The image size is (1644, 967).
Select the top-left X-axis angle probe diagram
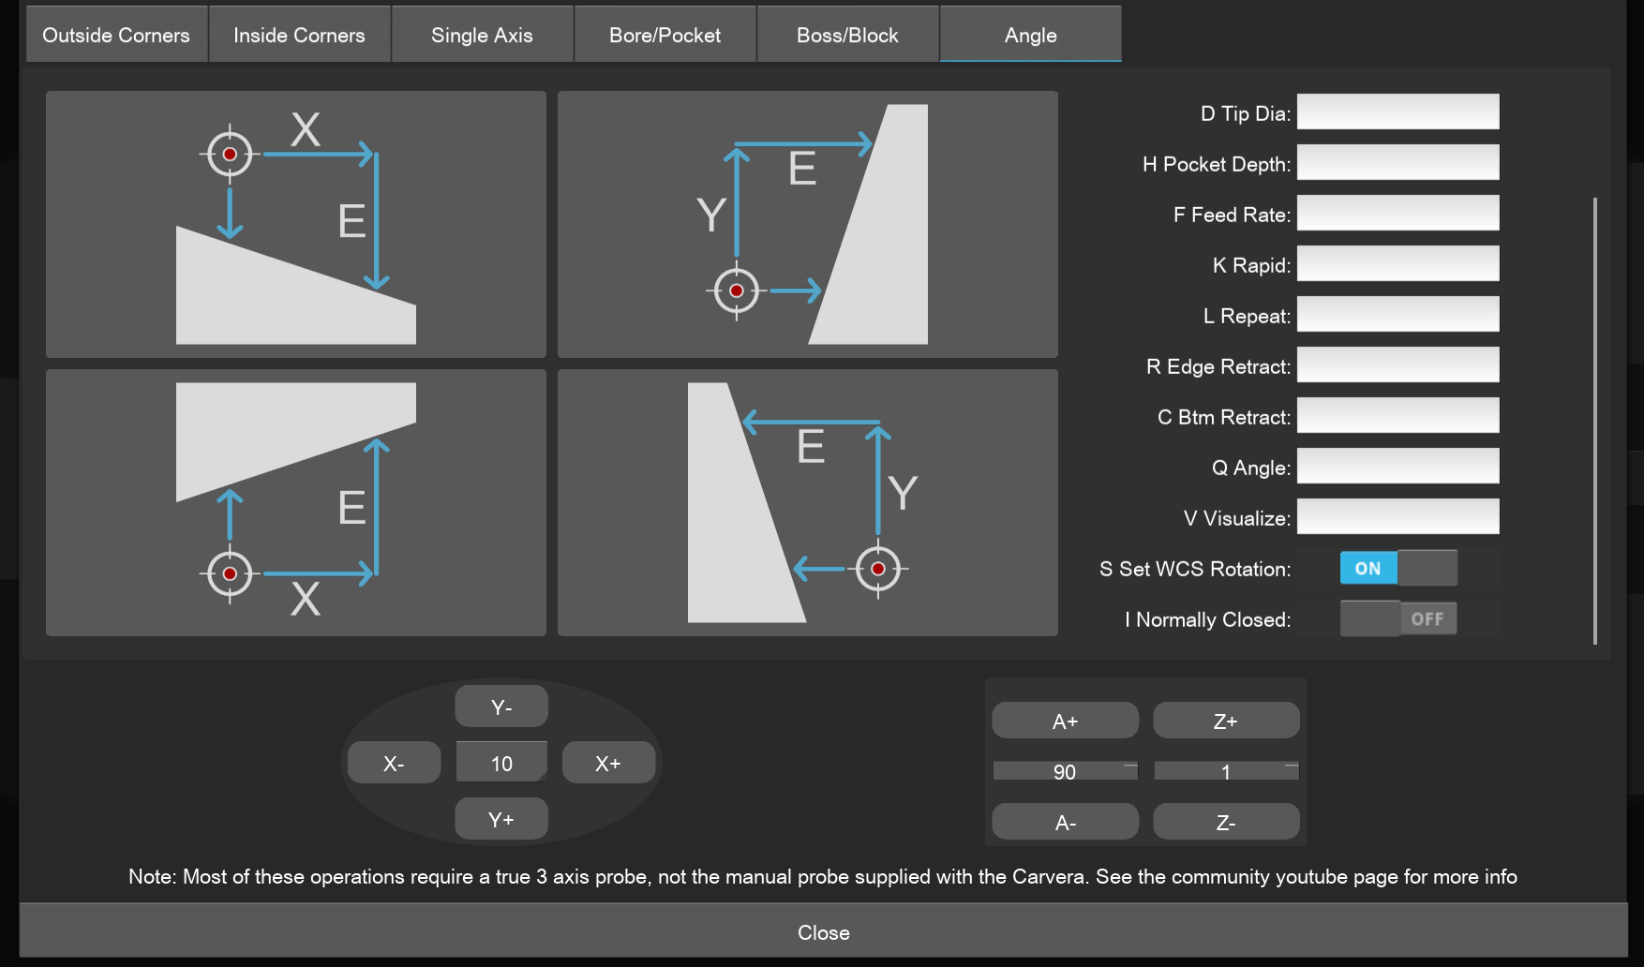tap(295, 224)
